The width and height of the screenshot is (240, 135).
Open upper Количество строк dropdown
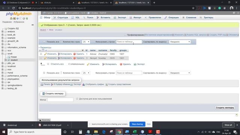click(x=86, y=42)
